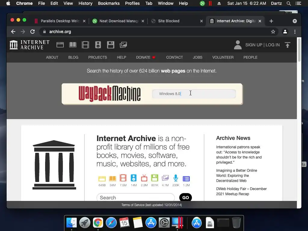Switch to Parallels Desktop Welcome tab
The image size is (308, 231).
tap(60, 21)
